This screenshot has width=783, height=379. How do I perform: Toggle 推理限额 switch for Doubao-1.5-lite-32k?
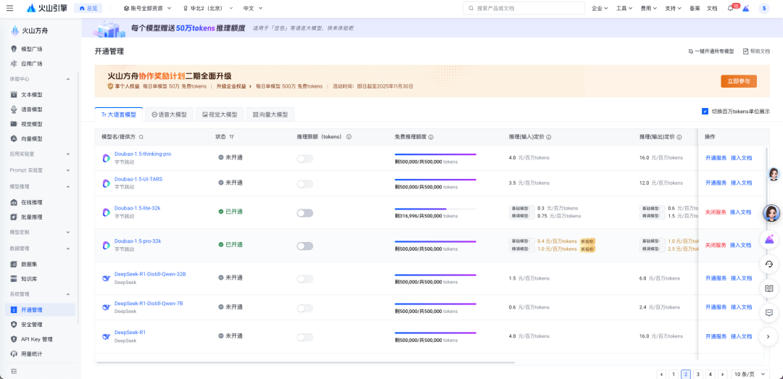(305, 213)
